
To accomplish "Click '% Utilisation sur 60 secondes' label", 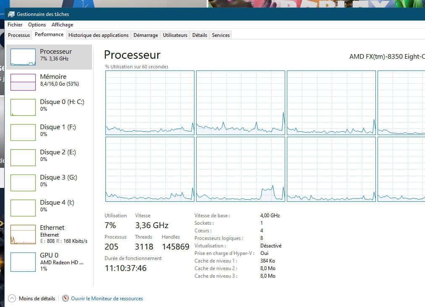I will pos(136,67).
